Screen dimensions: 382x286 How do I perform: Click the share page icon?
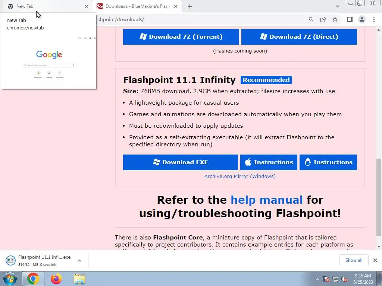323,19
